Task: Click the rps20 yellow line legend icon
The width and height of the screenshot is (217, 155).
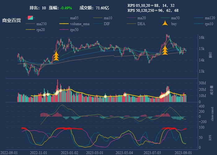Action: [31, 30]
